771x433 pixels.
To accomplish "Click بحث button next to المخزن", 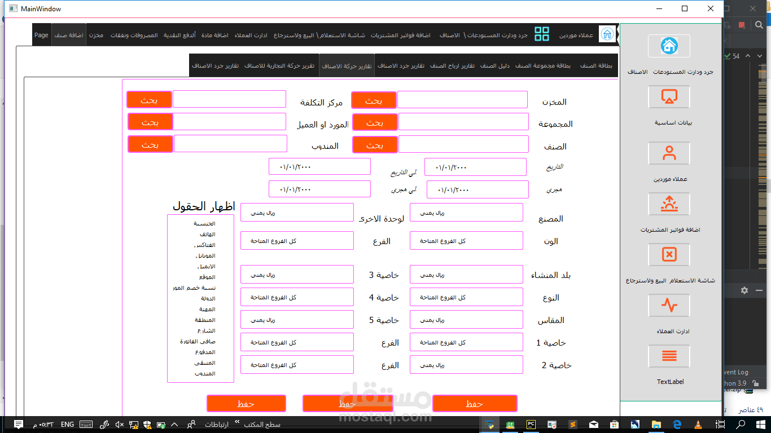I will point(374,100).
